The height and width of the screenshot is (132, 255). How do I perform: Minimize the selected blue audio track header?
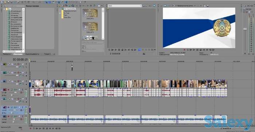click(1, 107)
